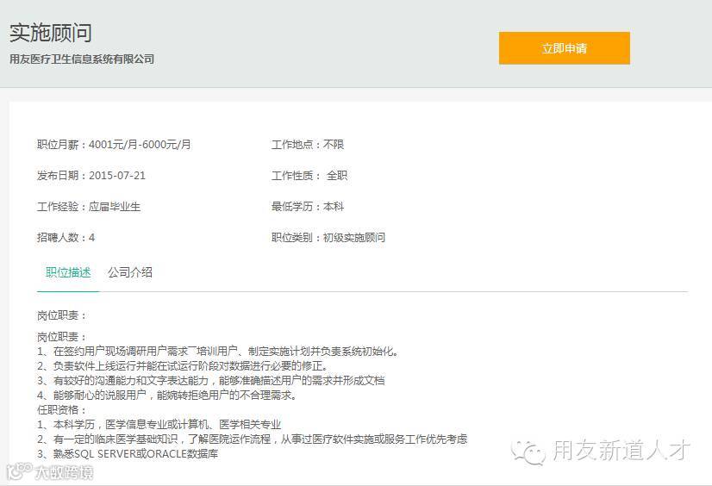Click the 立即申请 apply button

[x=564, y=48]
